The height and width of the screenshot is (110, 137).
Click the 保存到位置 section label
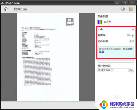[x=104, y=66]
